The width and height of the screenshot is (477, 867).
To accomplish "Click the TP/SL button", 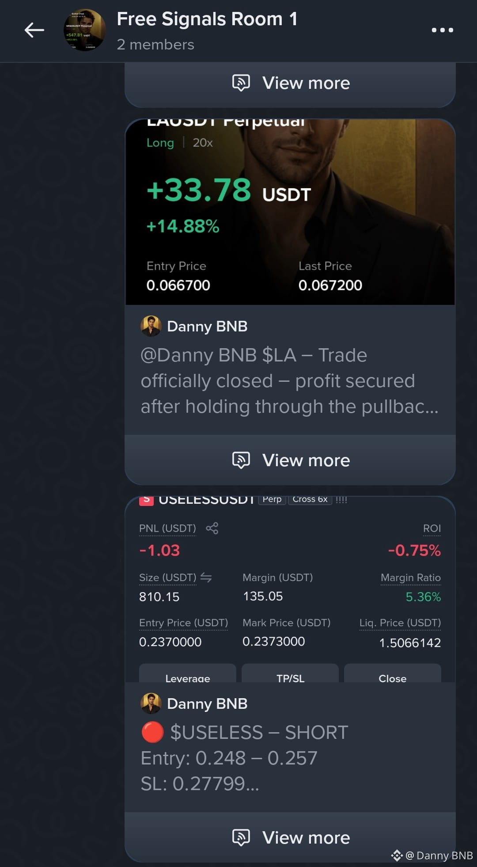I will 290,673.
